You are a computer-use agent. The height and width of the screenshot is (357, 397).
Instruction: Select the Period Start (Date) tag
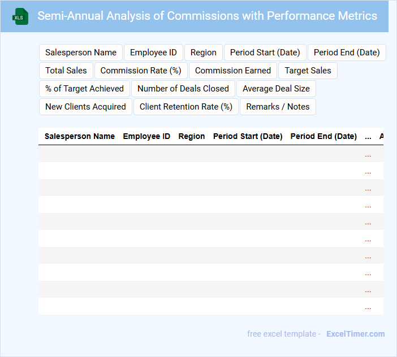coord(265,53)
